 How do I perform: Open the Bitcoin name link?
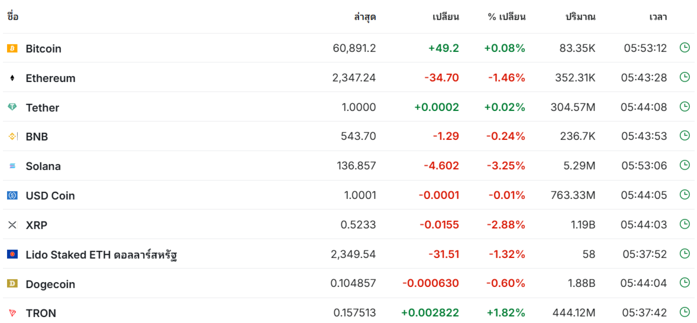coord(44,49)
